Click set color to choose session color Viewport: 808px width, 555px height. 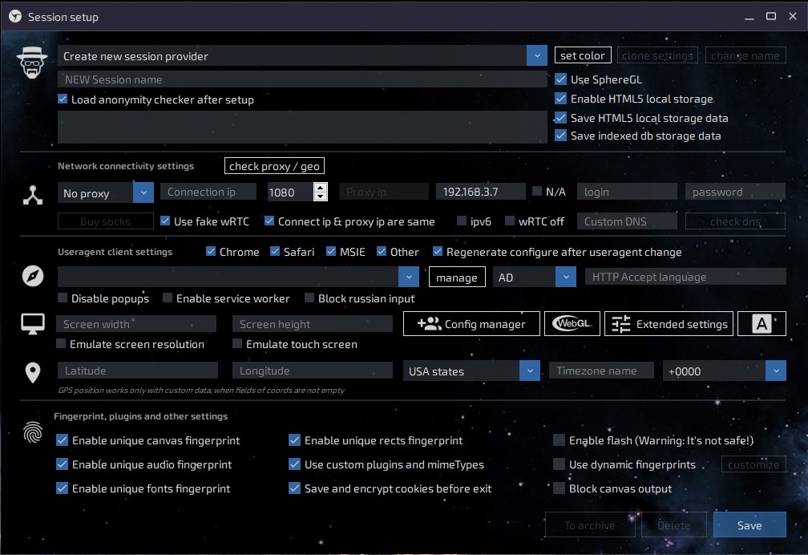pos(583,55)
